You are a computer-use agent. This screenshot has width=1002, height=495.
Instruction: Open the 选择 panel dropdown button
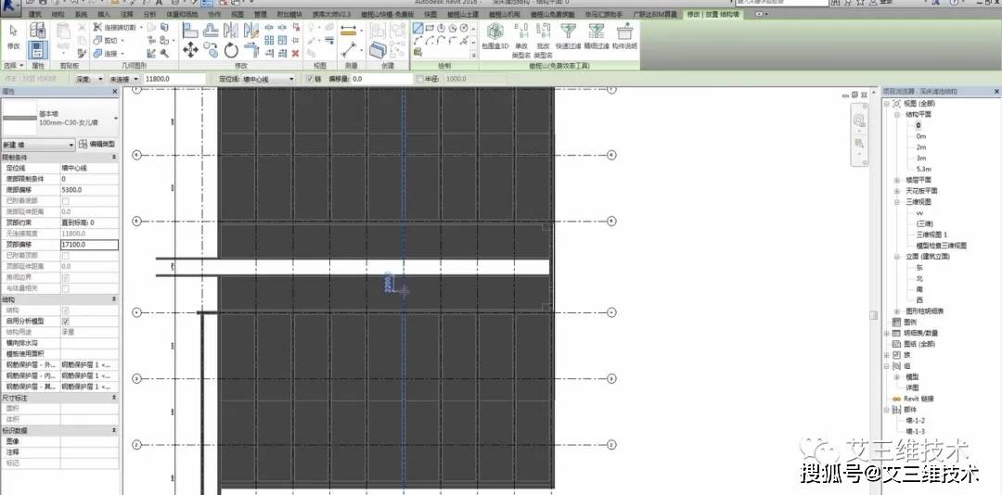coord(13,66)
